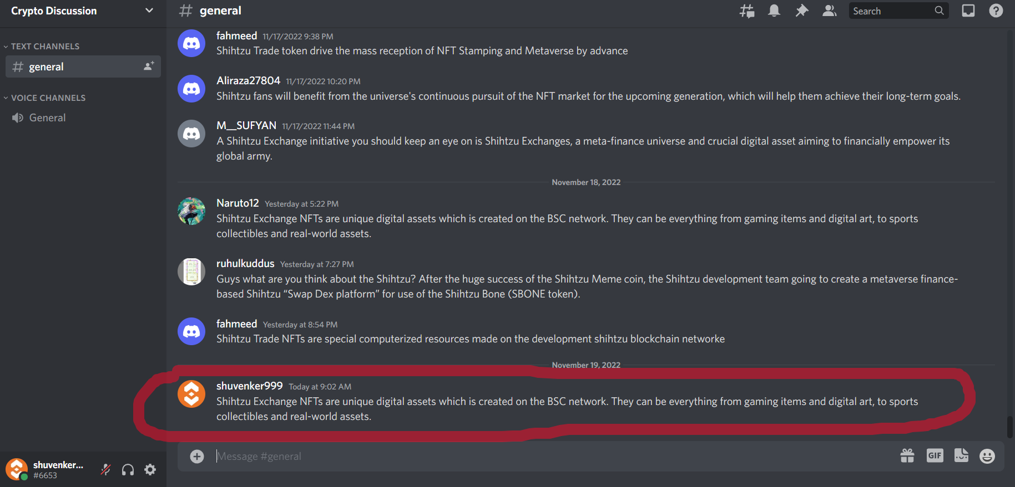Open the GIF picker
Image resolution: width=1015 pixels, height=487 pixels.
pos(935,456)
